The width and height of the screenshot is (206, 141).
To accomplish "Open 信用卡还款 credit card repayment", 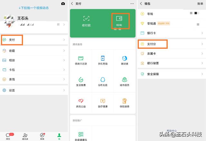I will tap(81, 61).
